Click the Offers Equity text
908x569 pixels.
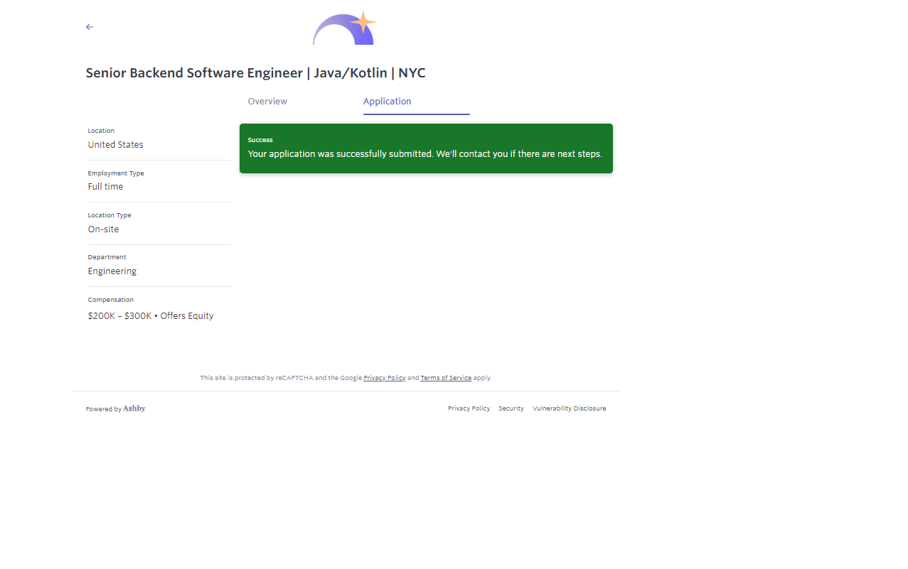click(x=187, y=316)
